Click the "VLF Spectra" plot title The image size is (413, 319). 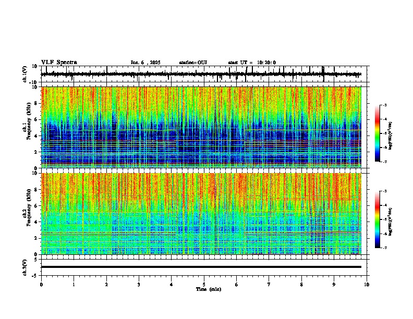59,63
